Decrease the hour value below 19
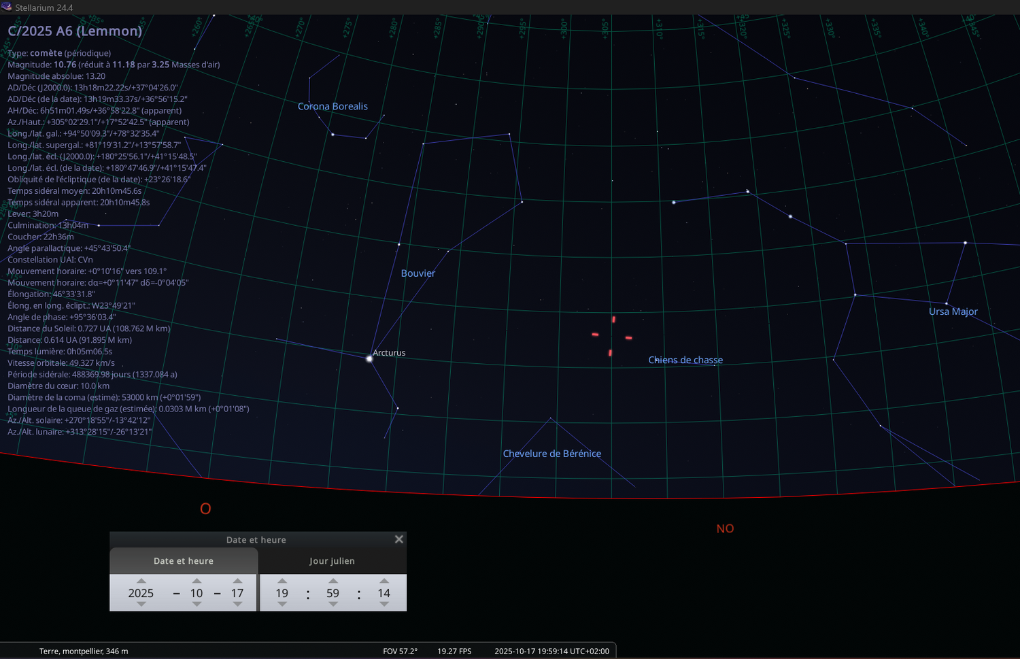1020x659 pixels. pos(282,604)
